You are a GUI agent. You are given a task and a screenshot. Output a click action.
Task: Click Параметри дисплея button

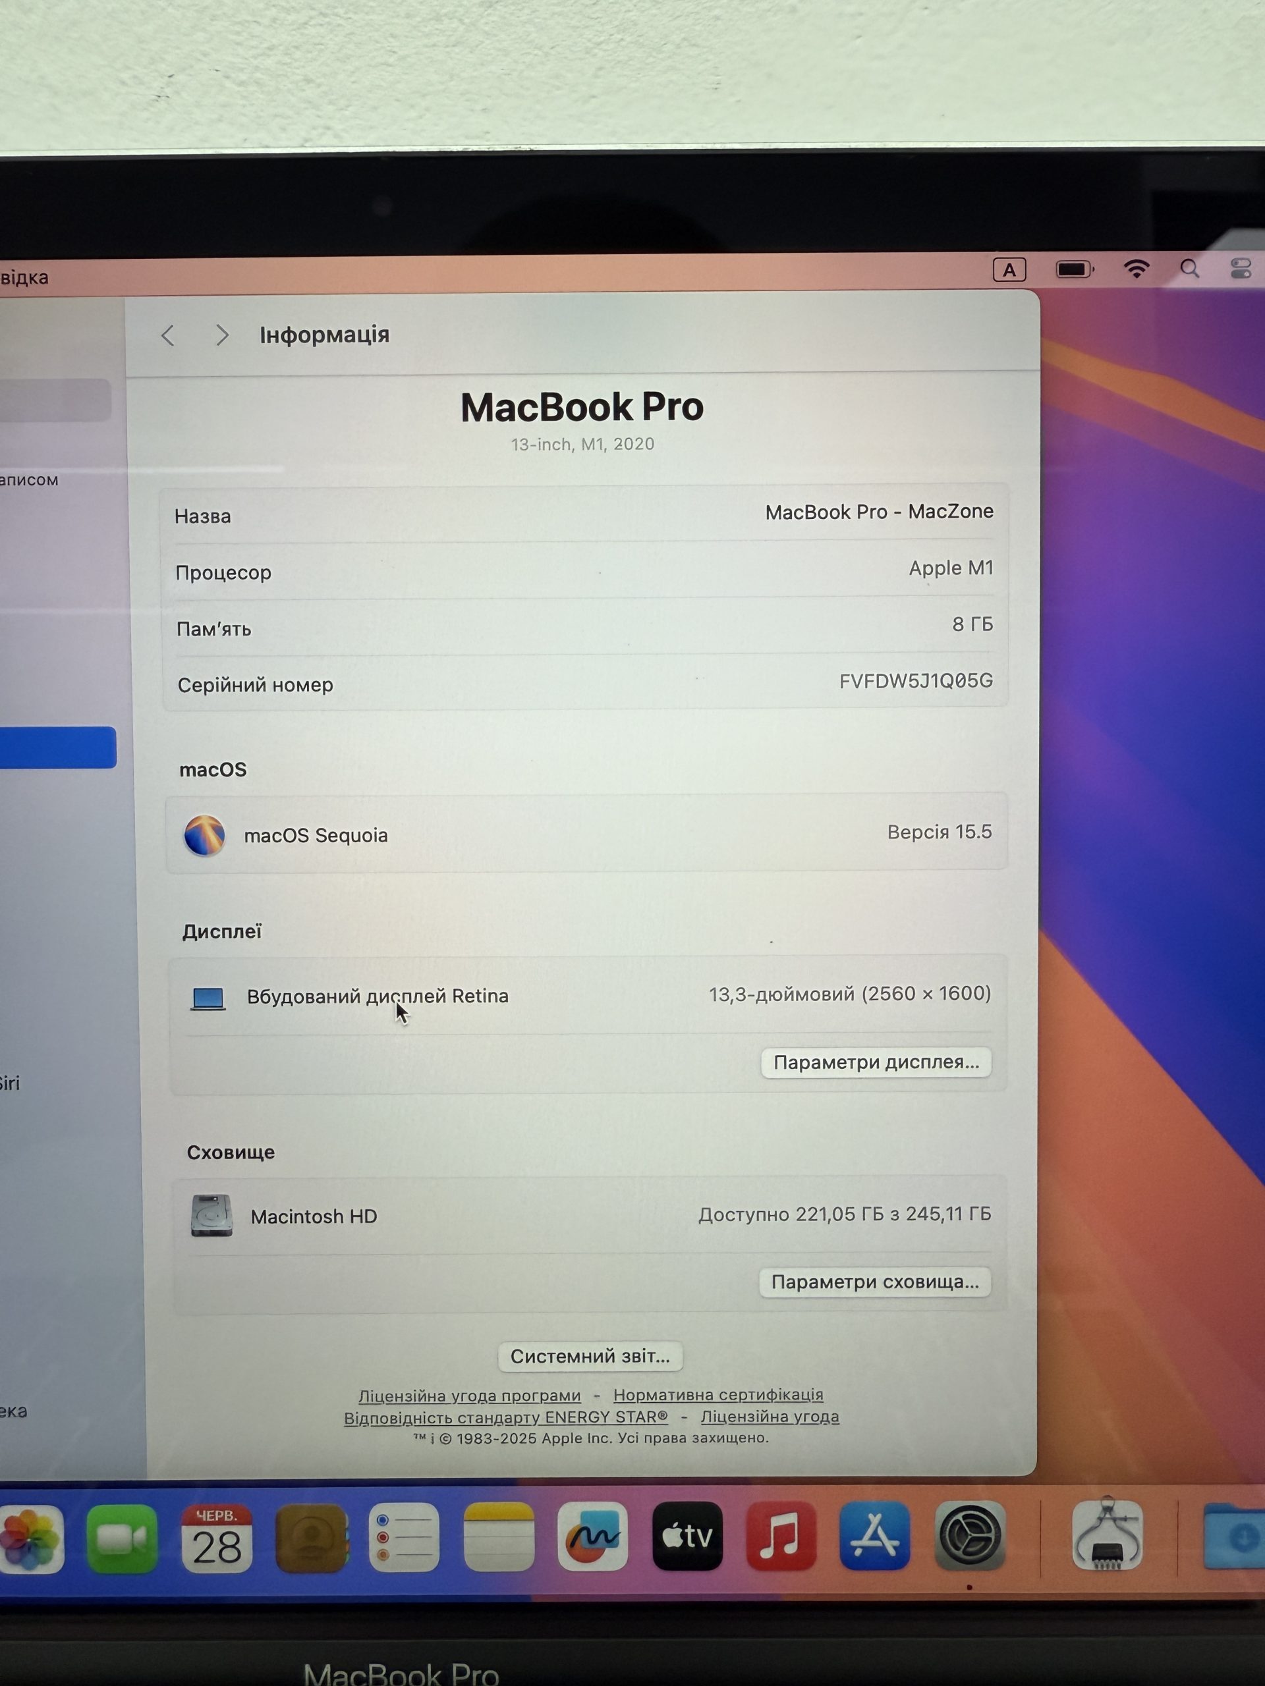pyautogui.click(x=876, y=1062)
